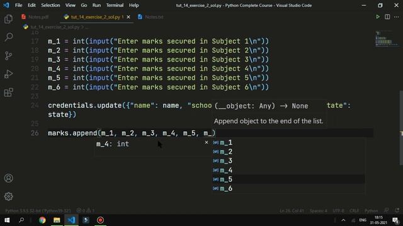Select the Python interpreter in status bar
The height and width of the screenshot is (226, 403).
(x=38, y=211)
